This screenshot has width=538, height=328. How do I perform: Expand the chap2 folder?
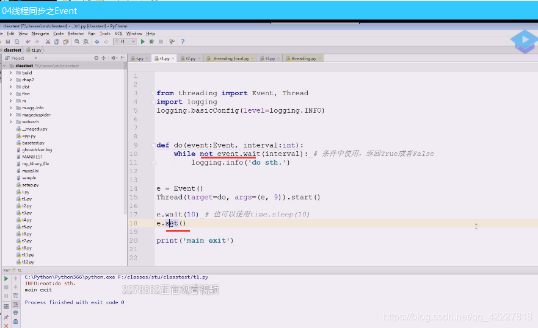(10, 80)
